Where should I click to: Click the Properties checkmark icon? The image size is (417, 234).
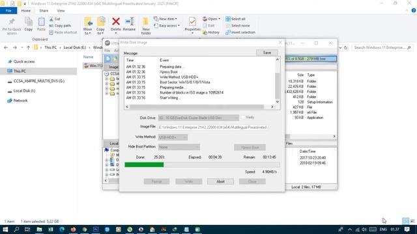(x=192, y=21)
